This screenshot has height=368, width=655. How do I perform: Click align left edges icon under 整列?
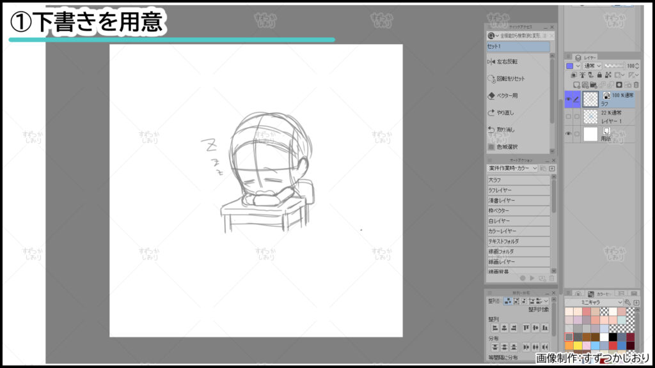[495, 328]
